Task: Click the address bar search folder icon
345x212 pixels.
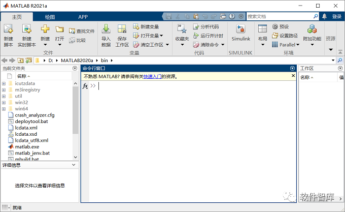Action: [x=340, y=60]
